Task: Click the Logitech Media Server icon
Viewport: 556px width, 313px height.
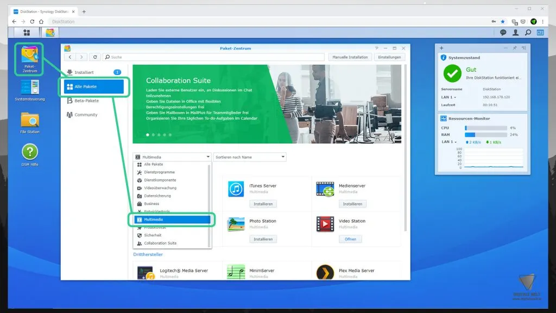Action: (146, 273)
